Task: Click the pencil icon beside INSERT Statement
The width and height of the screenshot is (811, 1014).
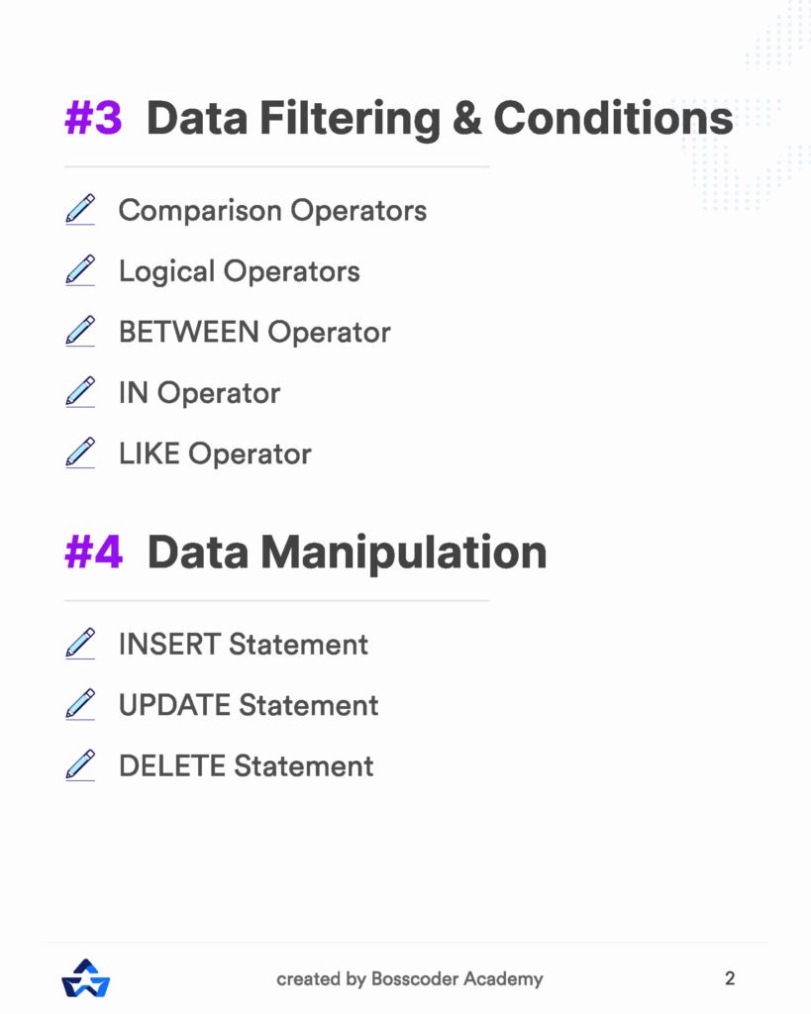Action: tap(80, 644)
